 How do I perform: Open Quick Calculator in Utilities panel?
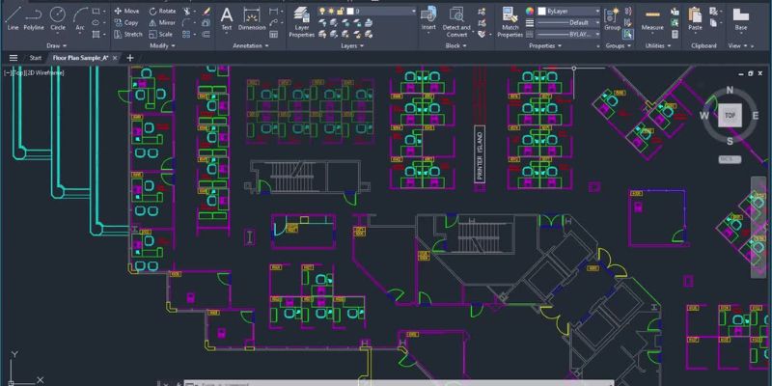point(675,35)
